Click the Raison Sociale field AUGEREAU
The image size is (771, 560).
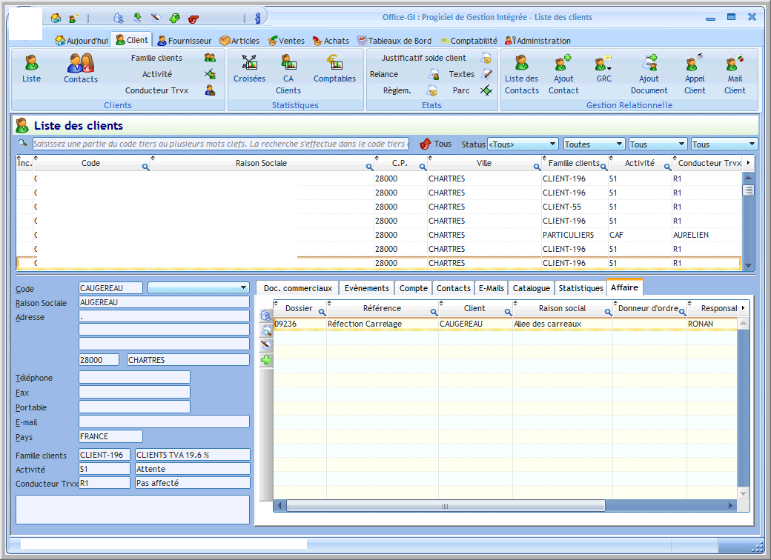pyautogui.click(x=165, y=302)
